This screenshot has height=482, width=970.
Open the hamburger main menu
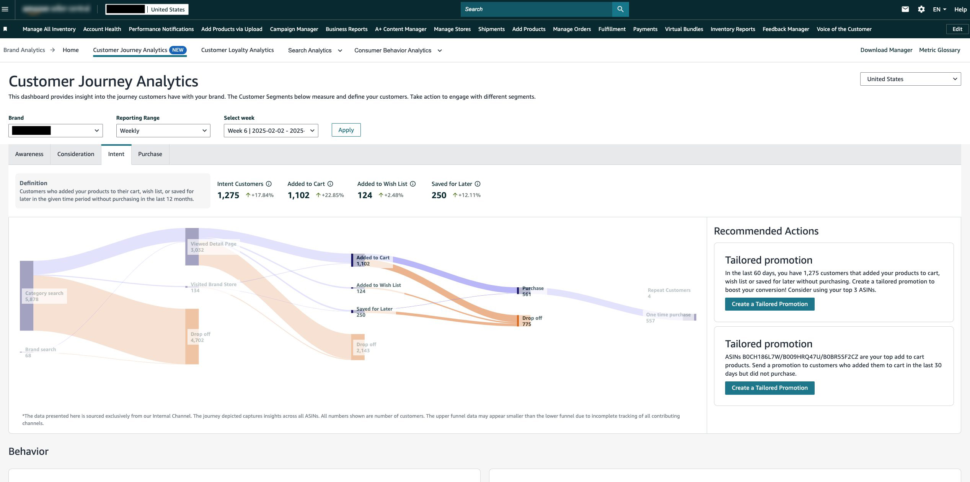pos(5,9)
